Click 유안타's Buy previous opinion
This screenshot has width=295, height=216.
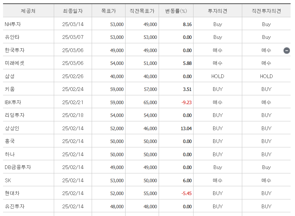point(266,37)
